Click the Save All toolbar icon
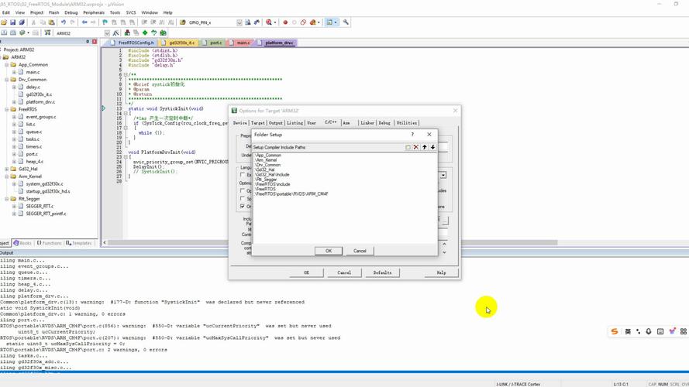Viewport: 689px width, 387px height. 22,22
